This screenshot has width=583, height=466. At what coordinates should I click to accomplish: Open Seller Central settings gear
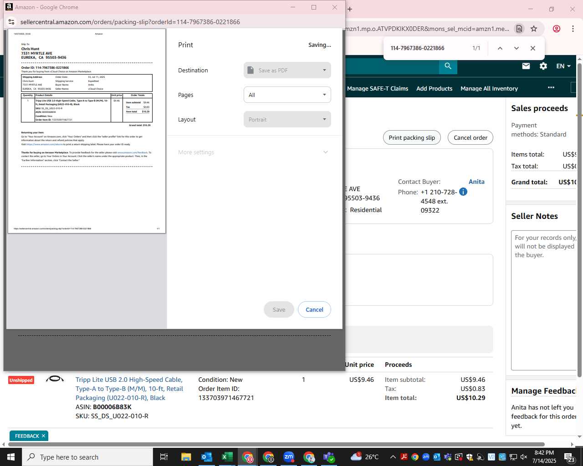pos(543,66)
